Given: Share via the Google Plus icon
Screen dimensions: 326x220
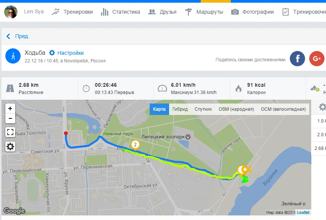Looking at the screenshot, I should coord(316,59).
